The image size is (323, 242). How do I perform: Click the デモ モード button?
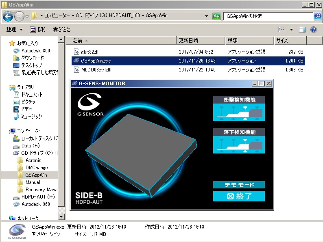pos(239,185)
